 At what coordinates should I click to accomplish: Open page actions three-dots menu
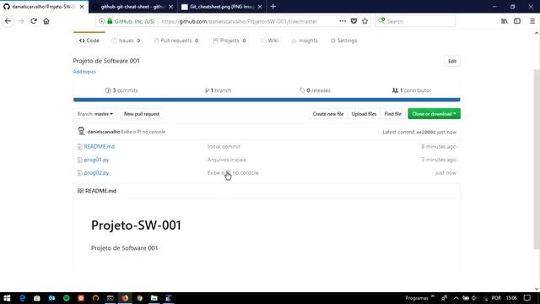pos(343,21)
